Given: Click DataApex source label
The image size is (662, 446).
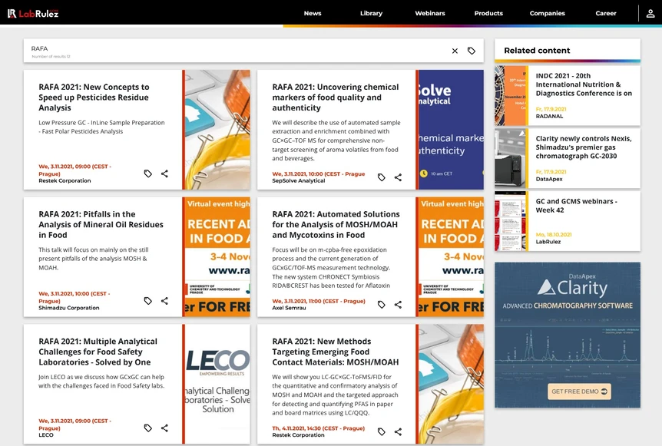Looking at the screenshot, I should point(549,179).
